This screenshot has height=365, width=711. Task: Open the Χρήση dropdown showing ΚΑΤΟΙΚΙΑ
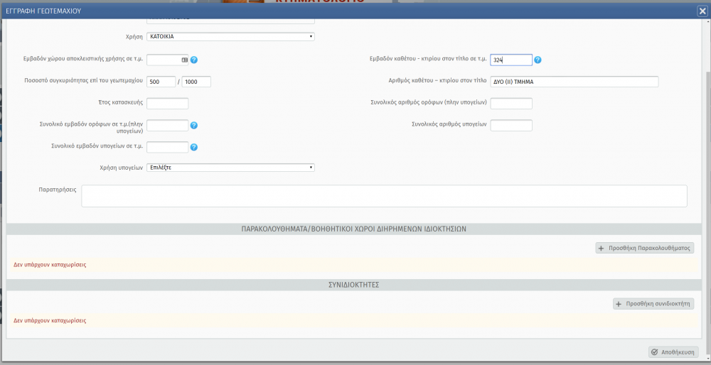coord(230,37)
